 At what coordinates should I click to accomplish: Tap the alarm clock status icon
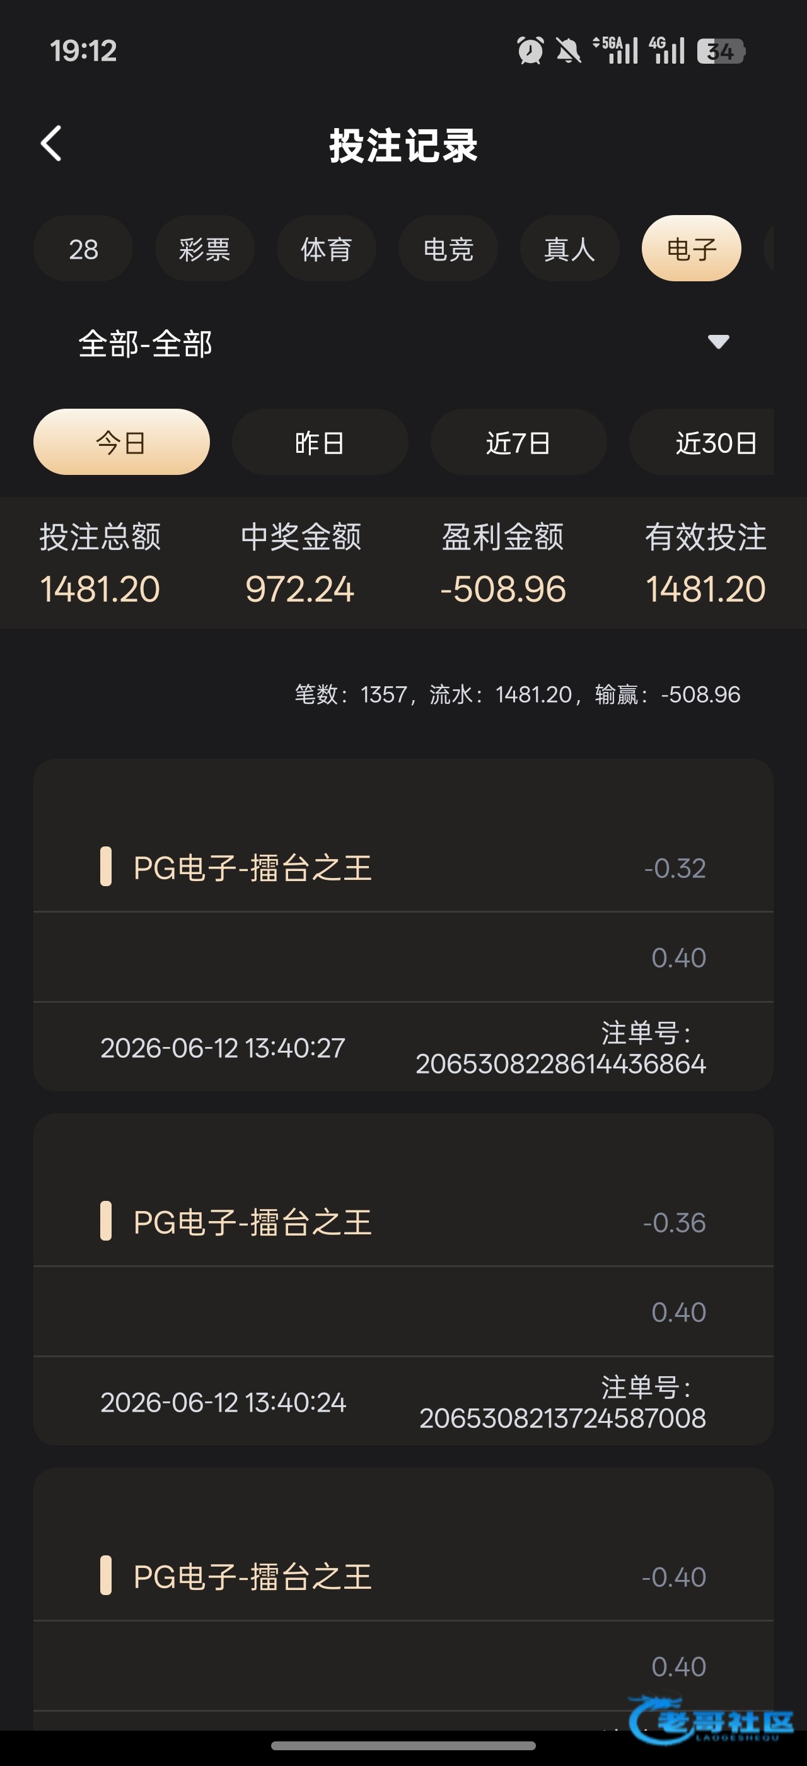pyautogui.click(x=530, y=50)
